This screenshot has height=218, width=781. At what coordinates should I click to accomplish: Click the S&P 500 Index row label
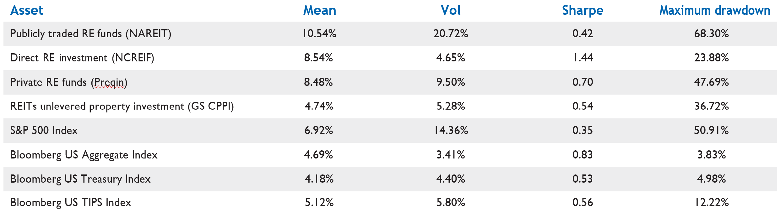[x=44, y=130]
